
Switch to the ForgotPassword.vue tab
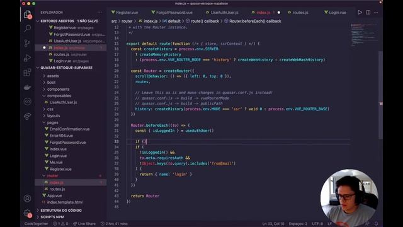(x=172, y=13)
